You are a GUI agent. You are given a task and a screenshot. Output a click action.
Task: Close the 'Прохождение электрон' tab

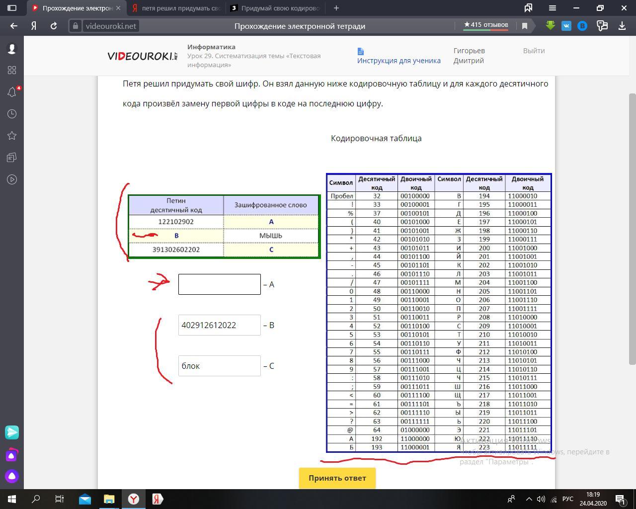(x=118, y=8)
